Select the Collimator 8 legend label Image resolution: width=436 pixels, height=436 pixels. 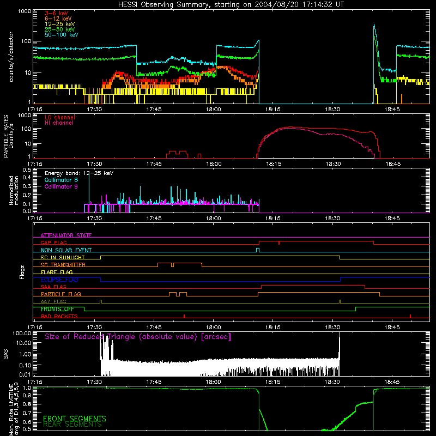pyautogui.click(x=61, y=180)
